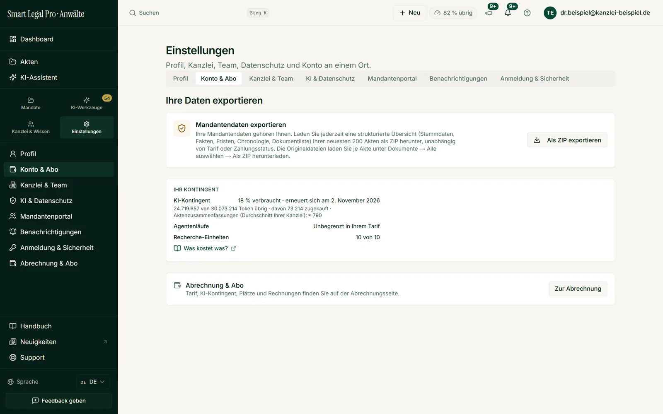Screen dimensions: 663x414
Task: Click the TE user avatar
Action: (550, 13)
